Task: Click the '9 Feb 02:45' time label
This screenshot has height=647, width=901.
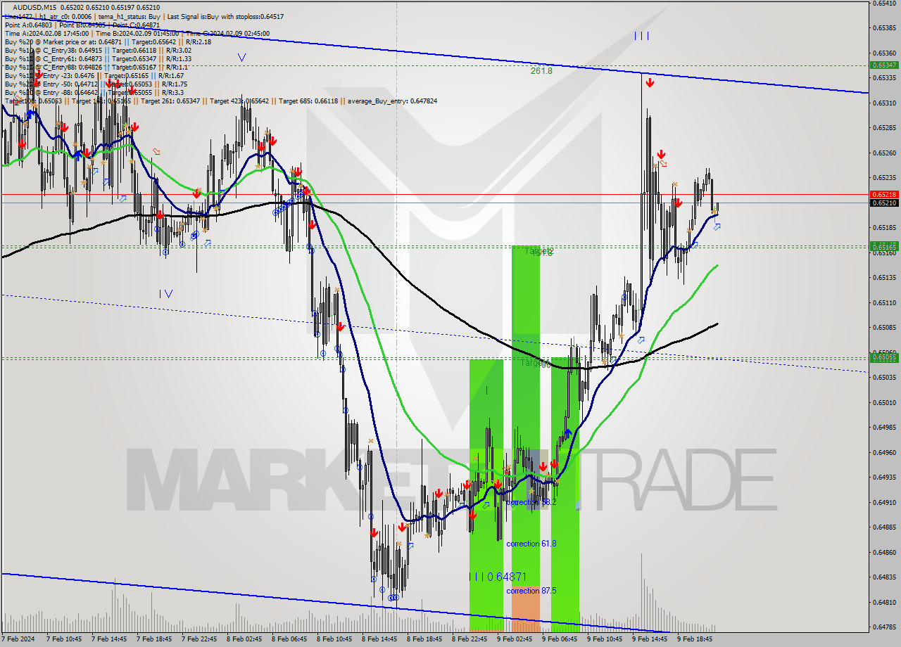Action: click(x=515, y=639)
